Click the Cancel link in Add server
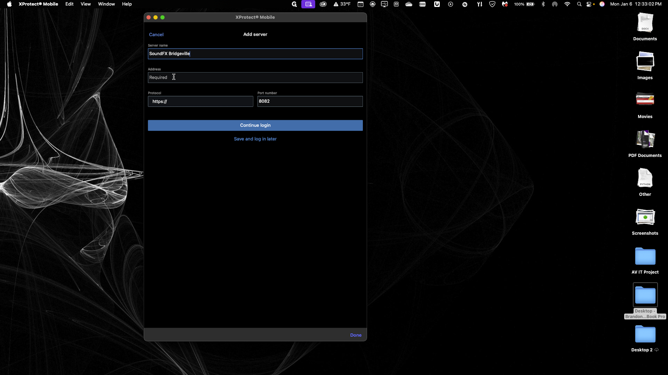 tap(156, 34)
